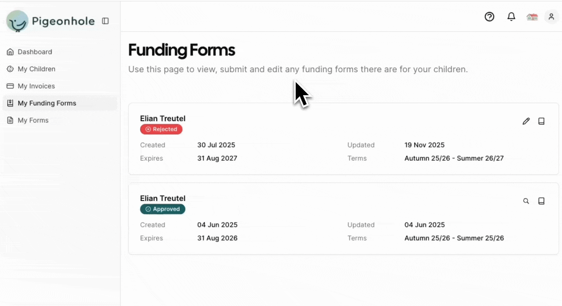Click the red Rejected status badge
The width and height of the screenshot is (562, 306).
click(x=161, y=129)
